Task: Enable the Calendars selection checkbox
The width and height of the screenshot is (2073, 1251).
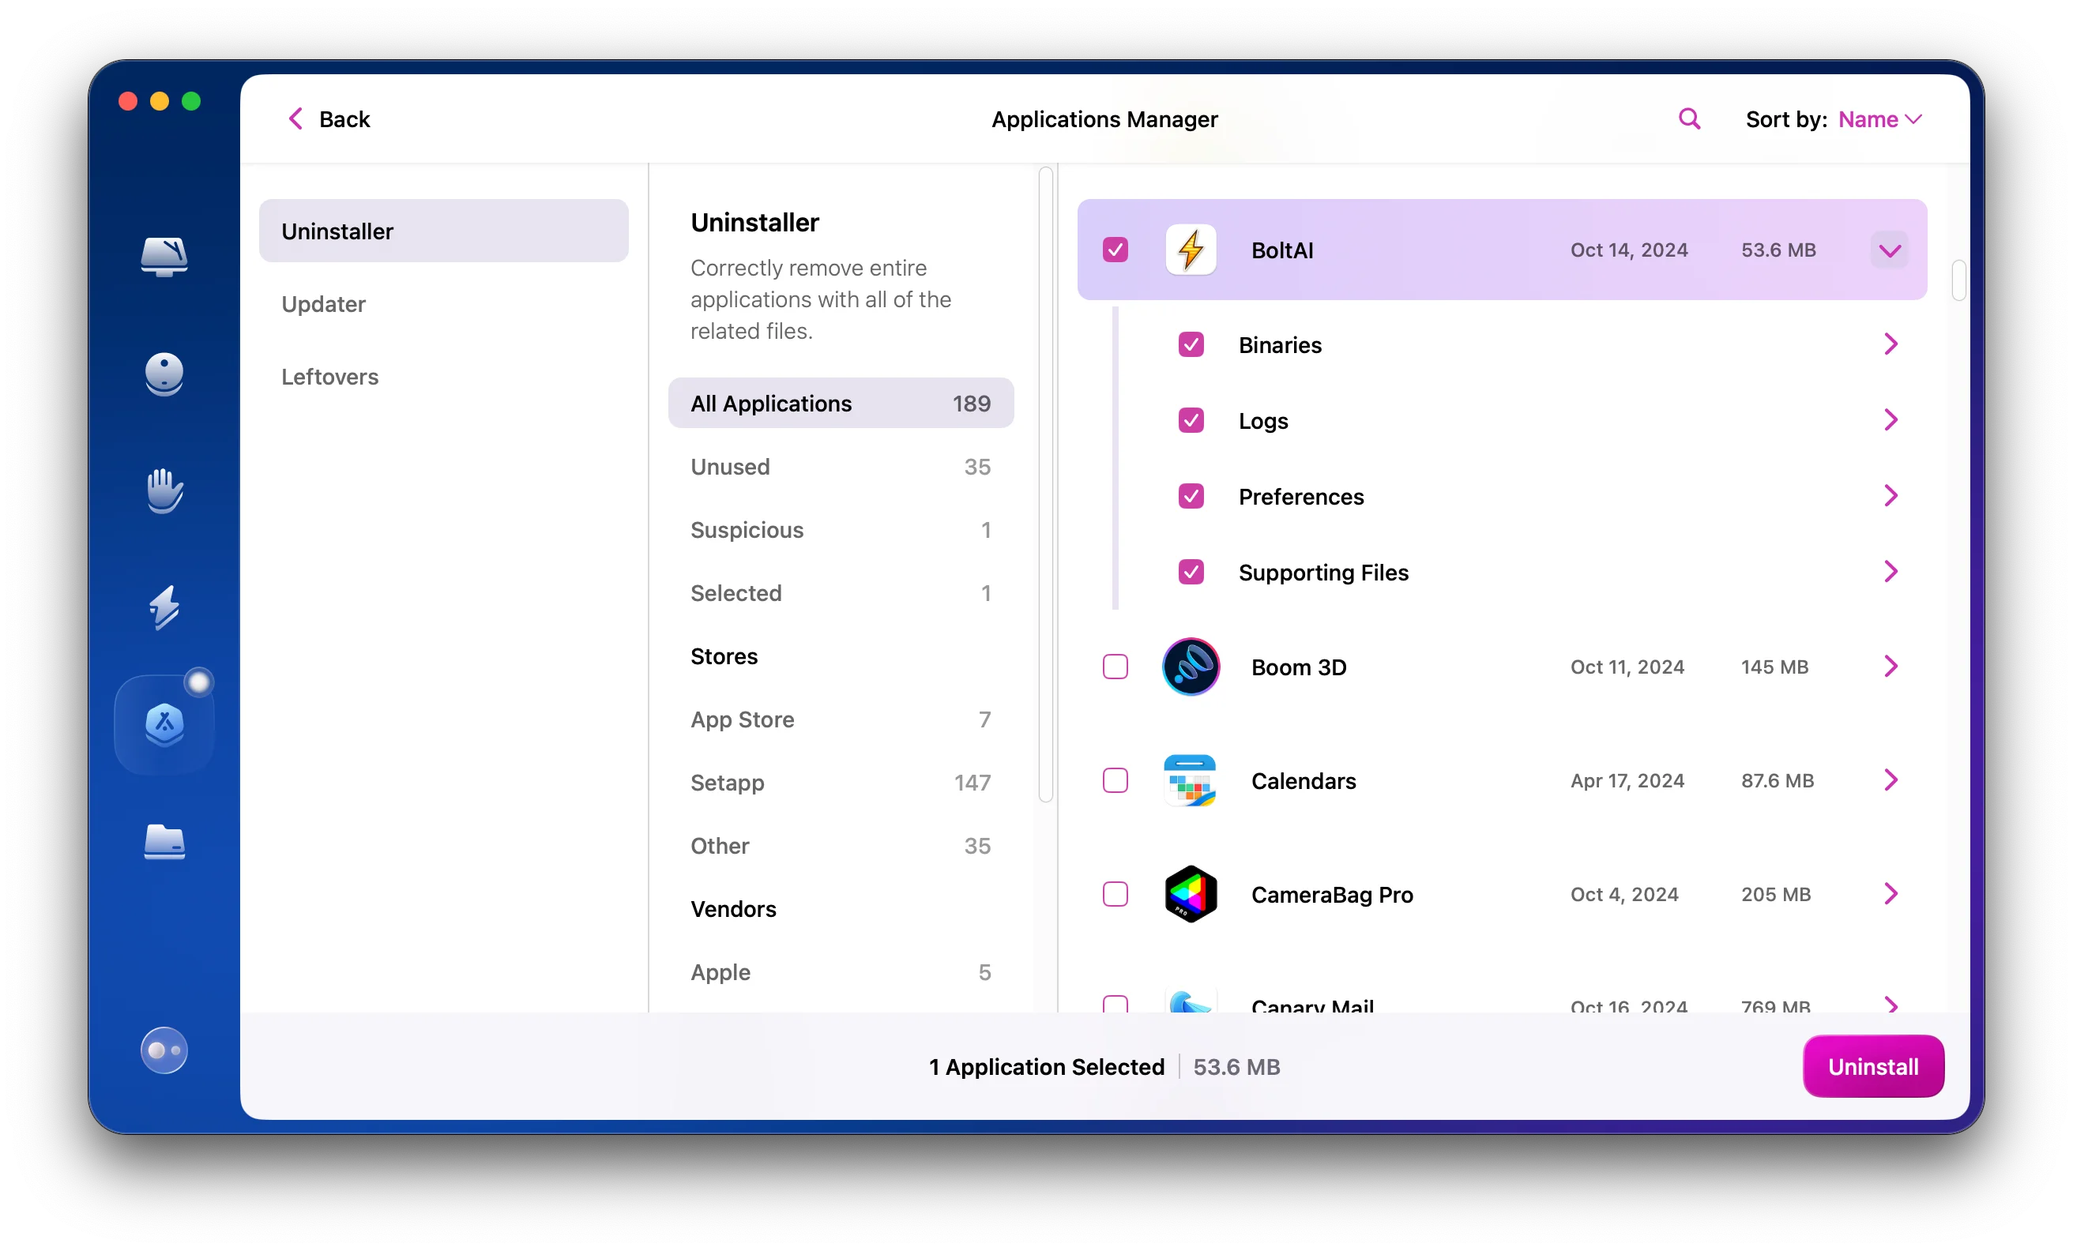Action: tap(1115, 780)
